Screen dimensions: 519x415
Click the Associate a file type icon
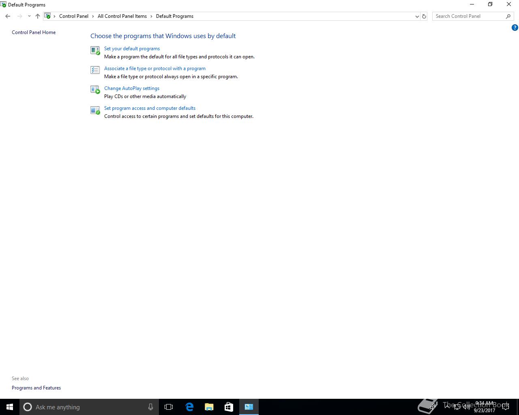click(x=95, y=70)
